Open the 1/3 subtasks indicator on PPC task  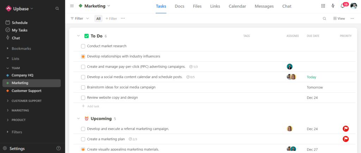194,67
